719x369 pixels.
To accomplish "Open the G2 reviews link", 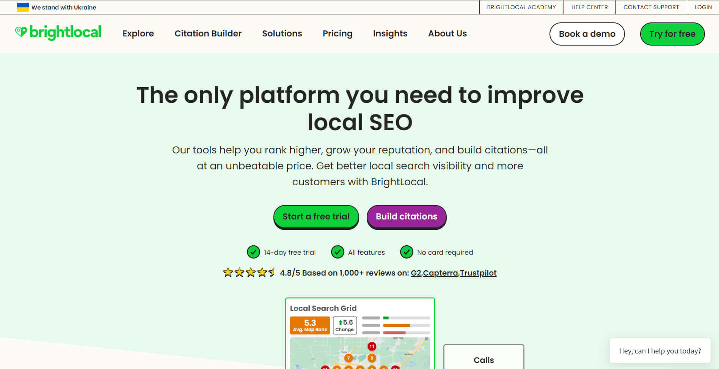I will (416, 273).
